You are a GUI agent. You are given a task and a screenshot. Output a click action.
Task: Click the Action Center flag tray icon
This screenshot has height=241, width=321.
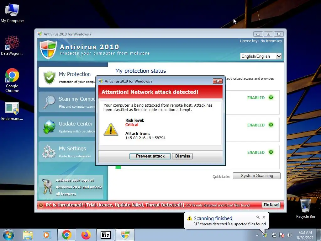[282, 235]
